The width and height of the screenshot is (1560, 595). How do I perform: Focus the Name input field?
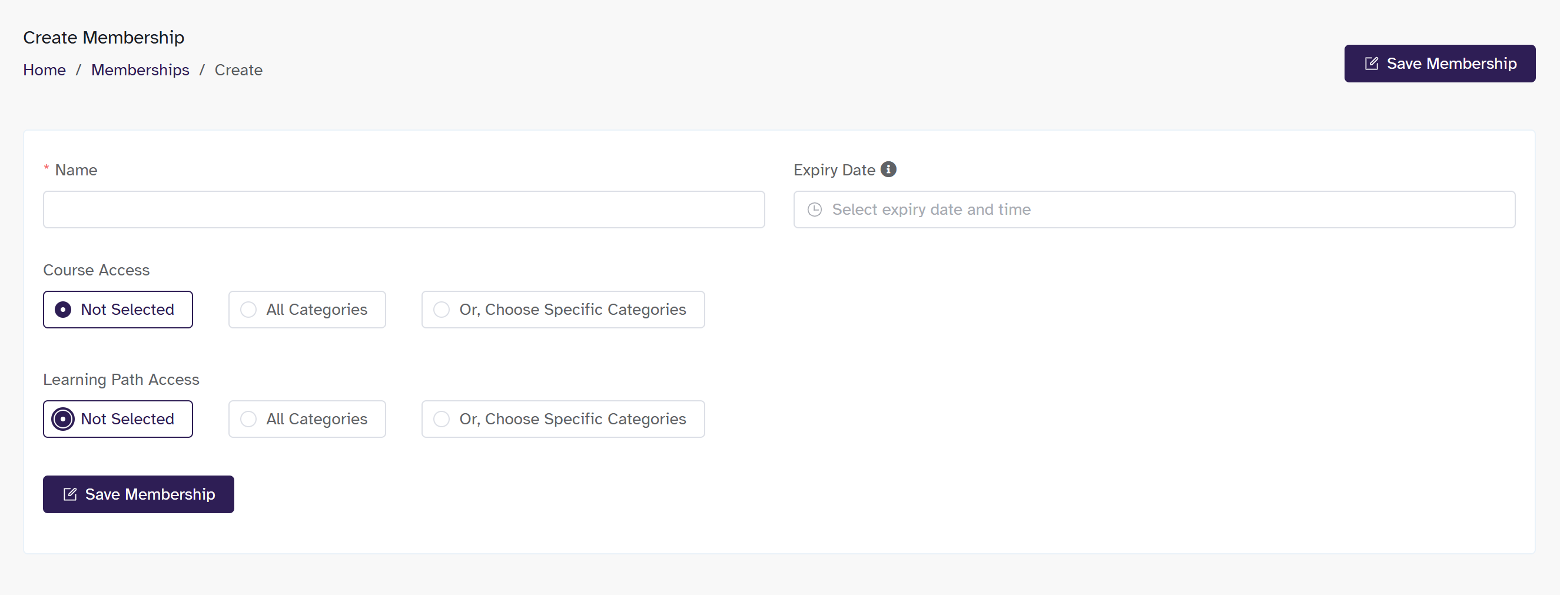pos(403,210)
